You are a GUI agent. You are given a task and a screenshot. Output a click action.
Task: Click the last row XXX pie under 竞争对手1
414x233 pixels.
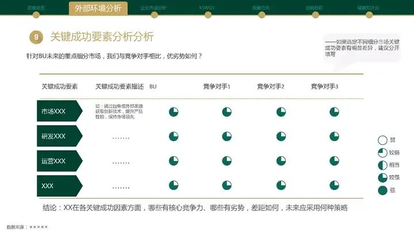(227, 185)
